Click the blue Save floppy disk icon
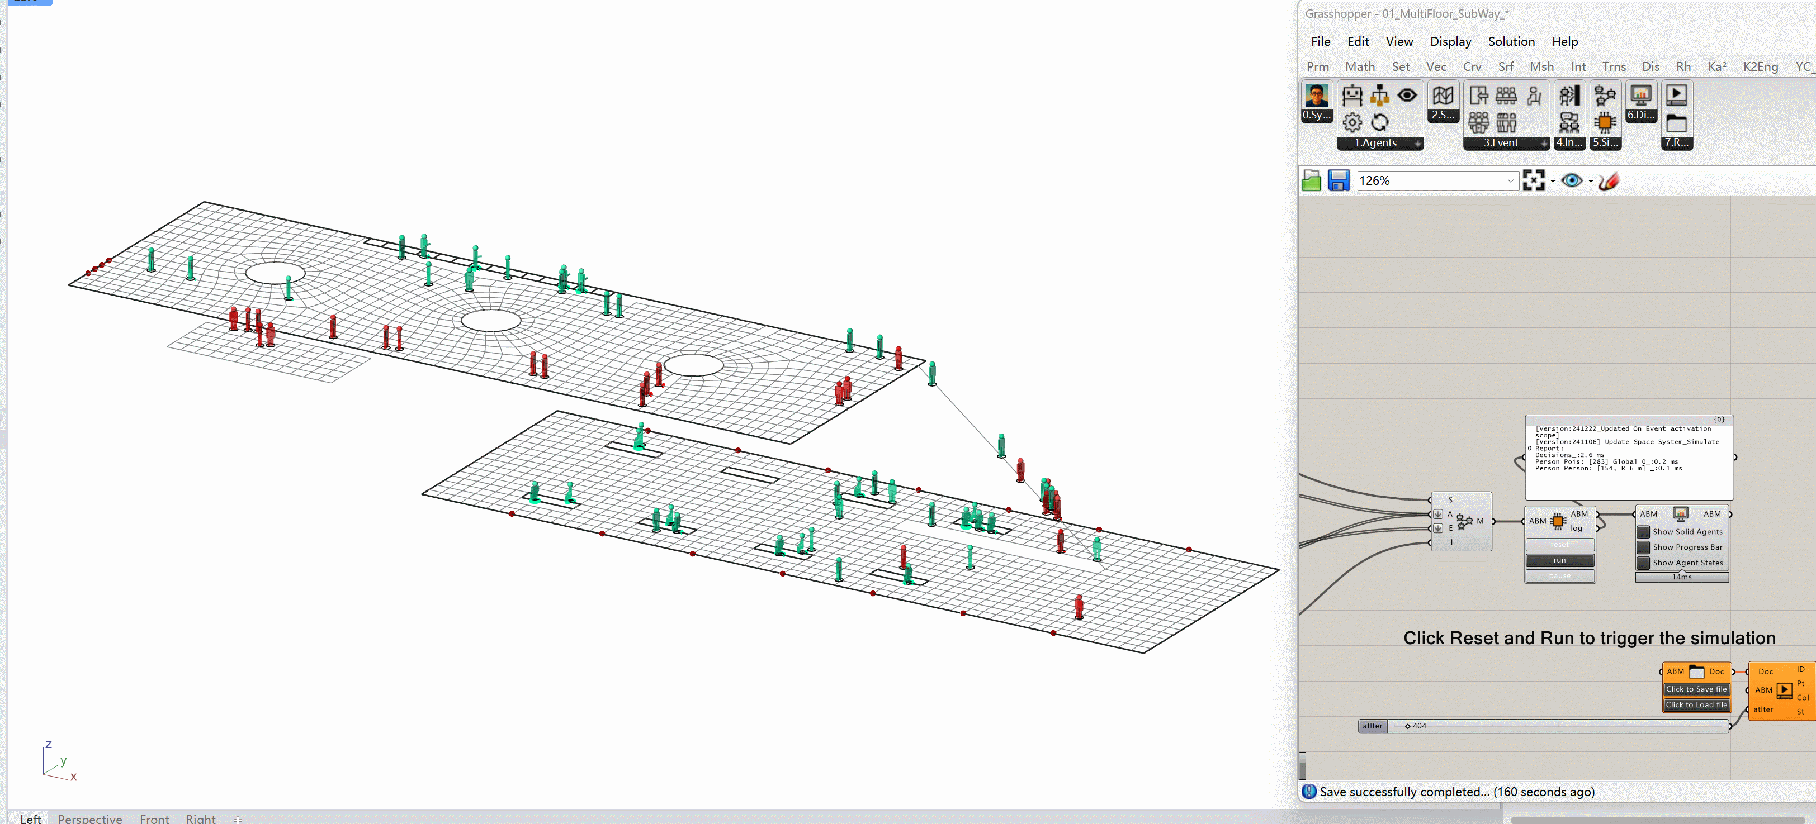 (1338, 181)
